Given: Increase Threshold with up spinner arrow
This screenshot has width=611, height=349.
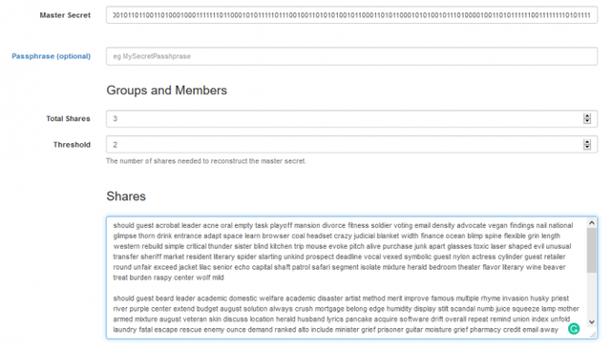Looking at the screenshot, I should click(587, 142).
